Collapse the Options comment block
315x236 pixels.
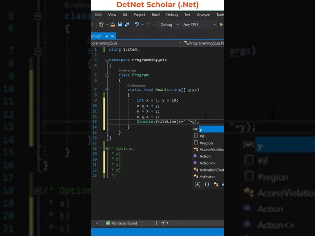click(107, 148)
